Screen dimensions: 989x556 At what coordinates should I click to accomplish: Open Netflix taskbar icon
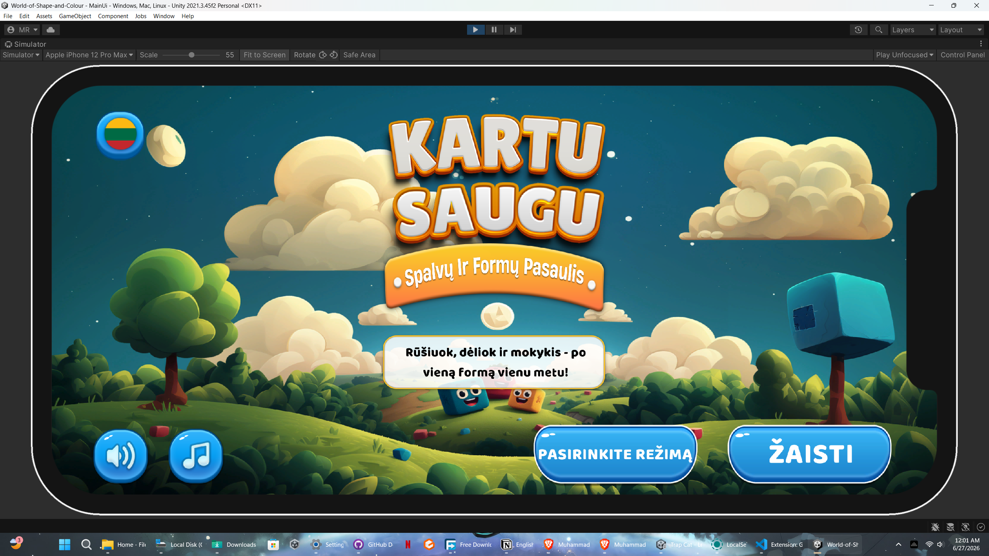tap(408, 544)
